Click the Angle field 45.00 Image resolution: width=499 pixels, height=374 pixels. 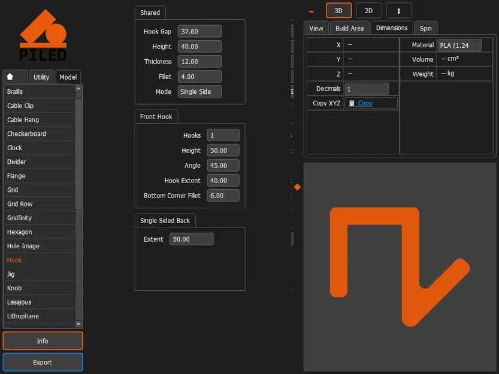(x=223, y=165)
